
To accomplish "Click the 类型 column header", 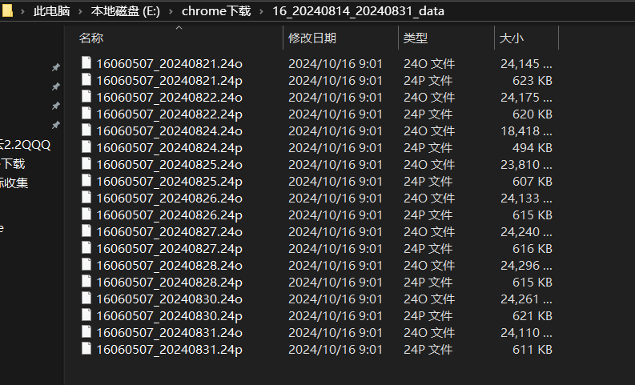I will pyautogui.click(x=415, y=38).
